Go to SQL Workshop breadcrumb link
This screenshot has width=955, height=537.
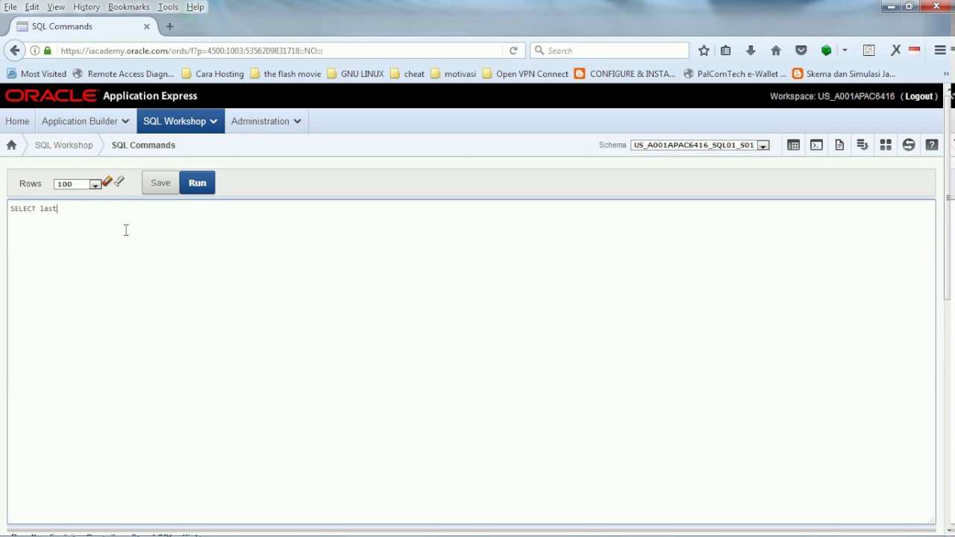click(x=63, y=145)
